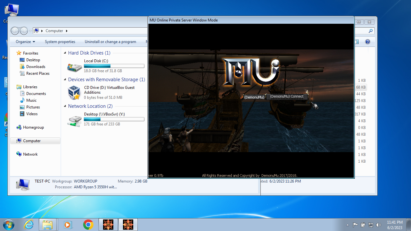The height and width of the screenshot is (231, 411).
Task: Open the taskbar clock showing 11:41 PM
Action: coord(395,225)
